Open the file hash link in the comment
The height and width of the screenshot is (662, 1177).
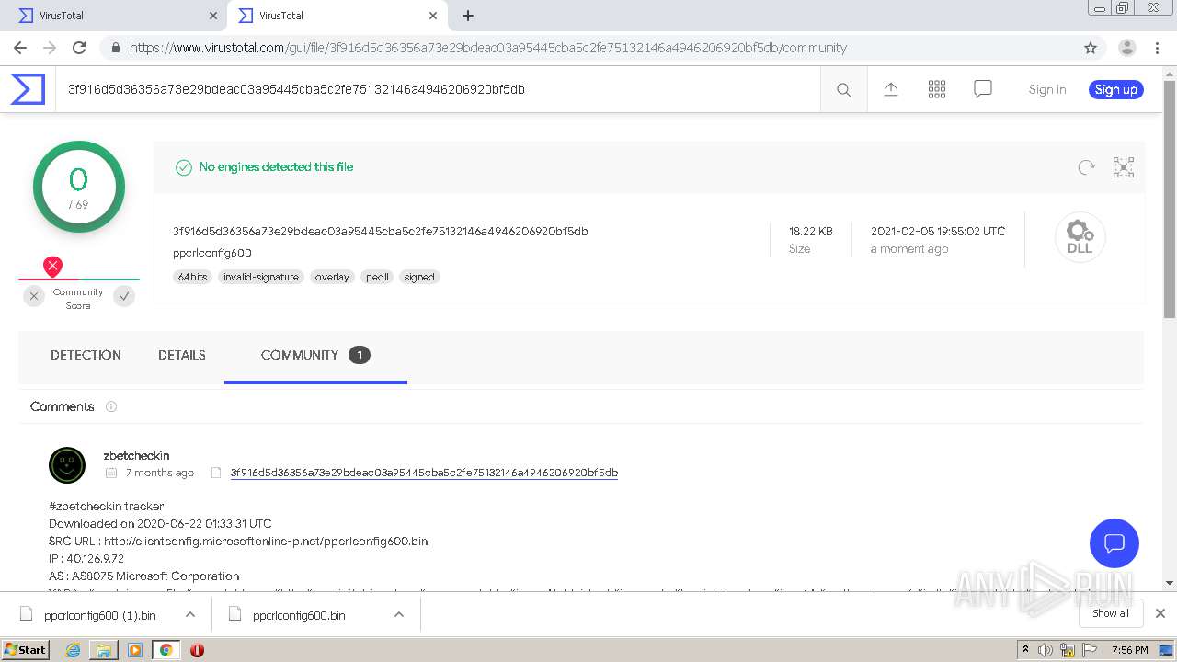[424, 473]
